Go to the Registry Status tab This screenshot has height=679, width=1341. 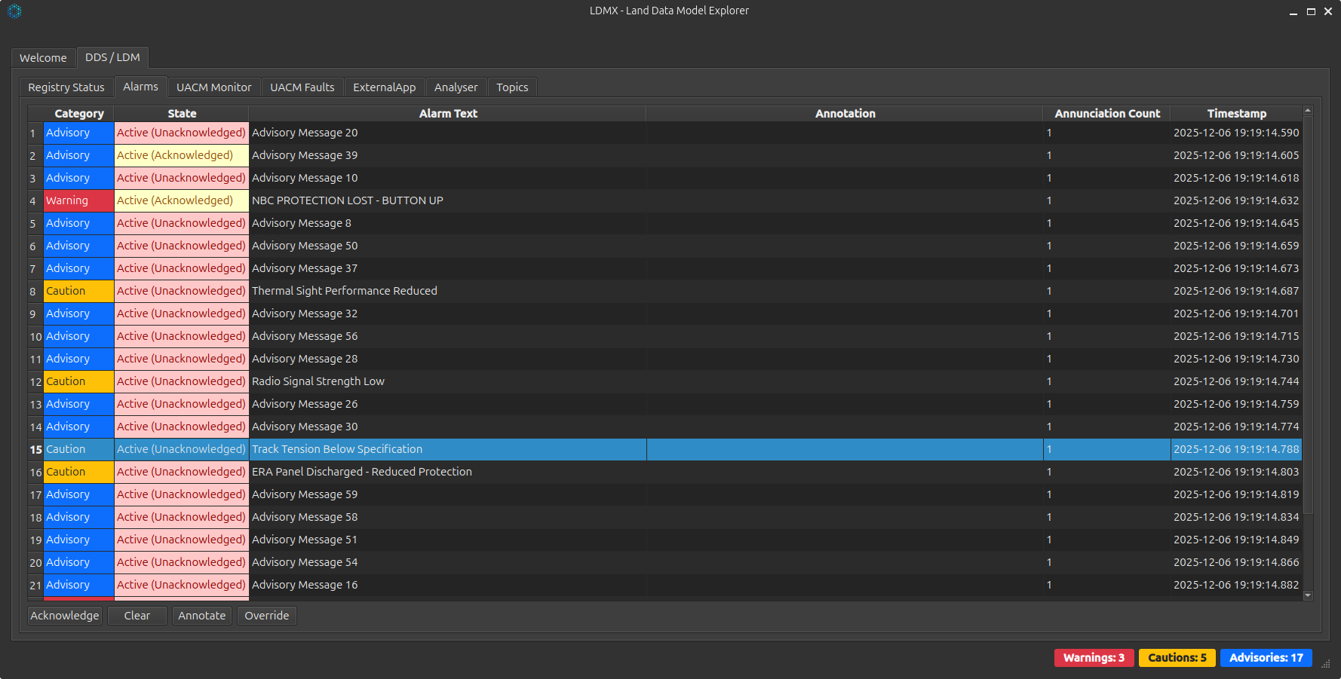point(66,87)
